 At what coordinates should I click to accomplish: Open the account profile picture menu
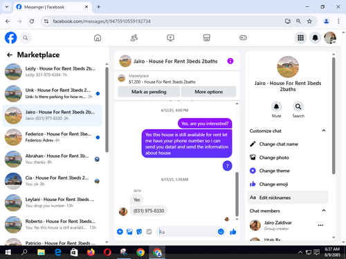tap(330, 38)
